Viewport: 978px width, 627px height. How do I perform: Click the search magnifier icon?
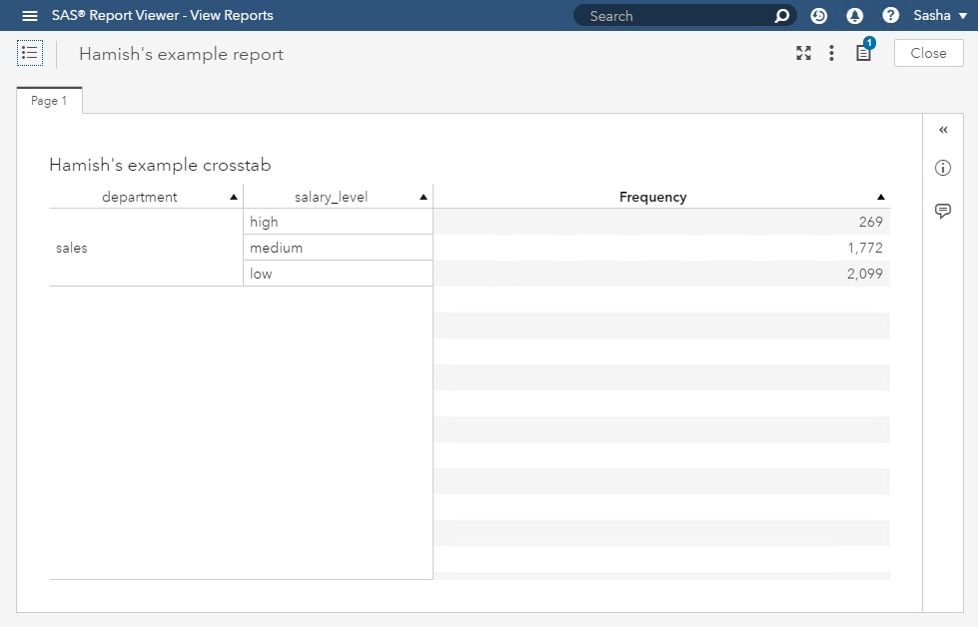pos(782,16)
